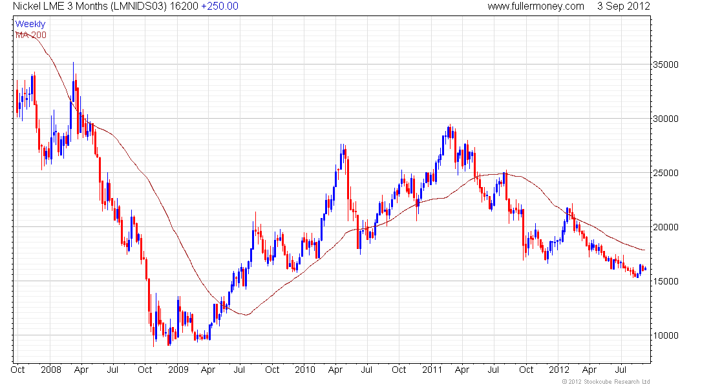The image size is (711, 387).
Task: Select the 2010 year marker on time axis
Action: tap(304, 370)
